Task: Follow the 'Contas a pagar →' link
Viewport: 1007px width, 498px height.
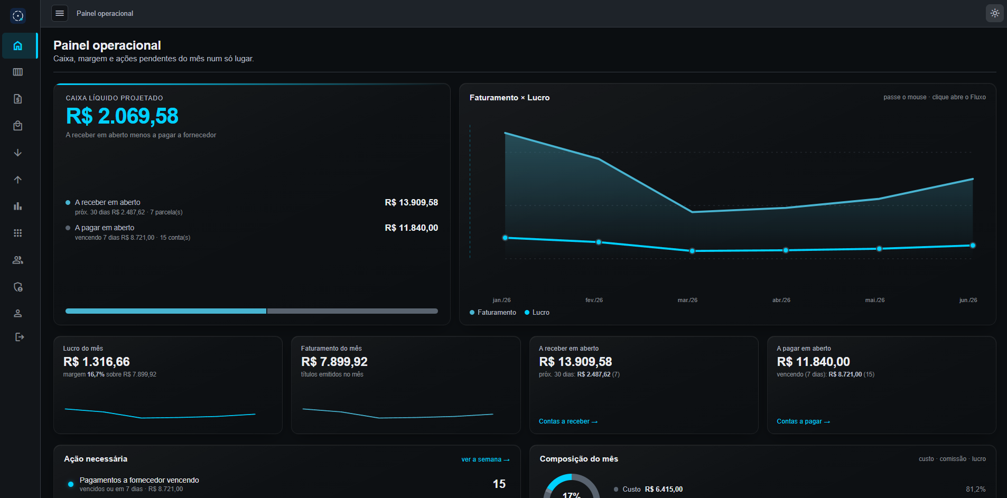Action: (x=803, y=421)
